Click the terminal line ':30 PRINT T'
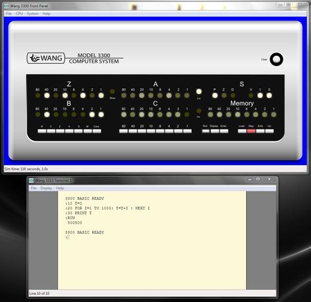This screenshot has width=311, height=302. point(78,213)
